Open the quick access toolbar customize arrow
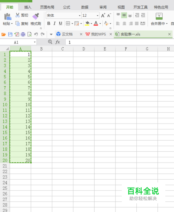 pyautogui.click(x=51, y=34)
